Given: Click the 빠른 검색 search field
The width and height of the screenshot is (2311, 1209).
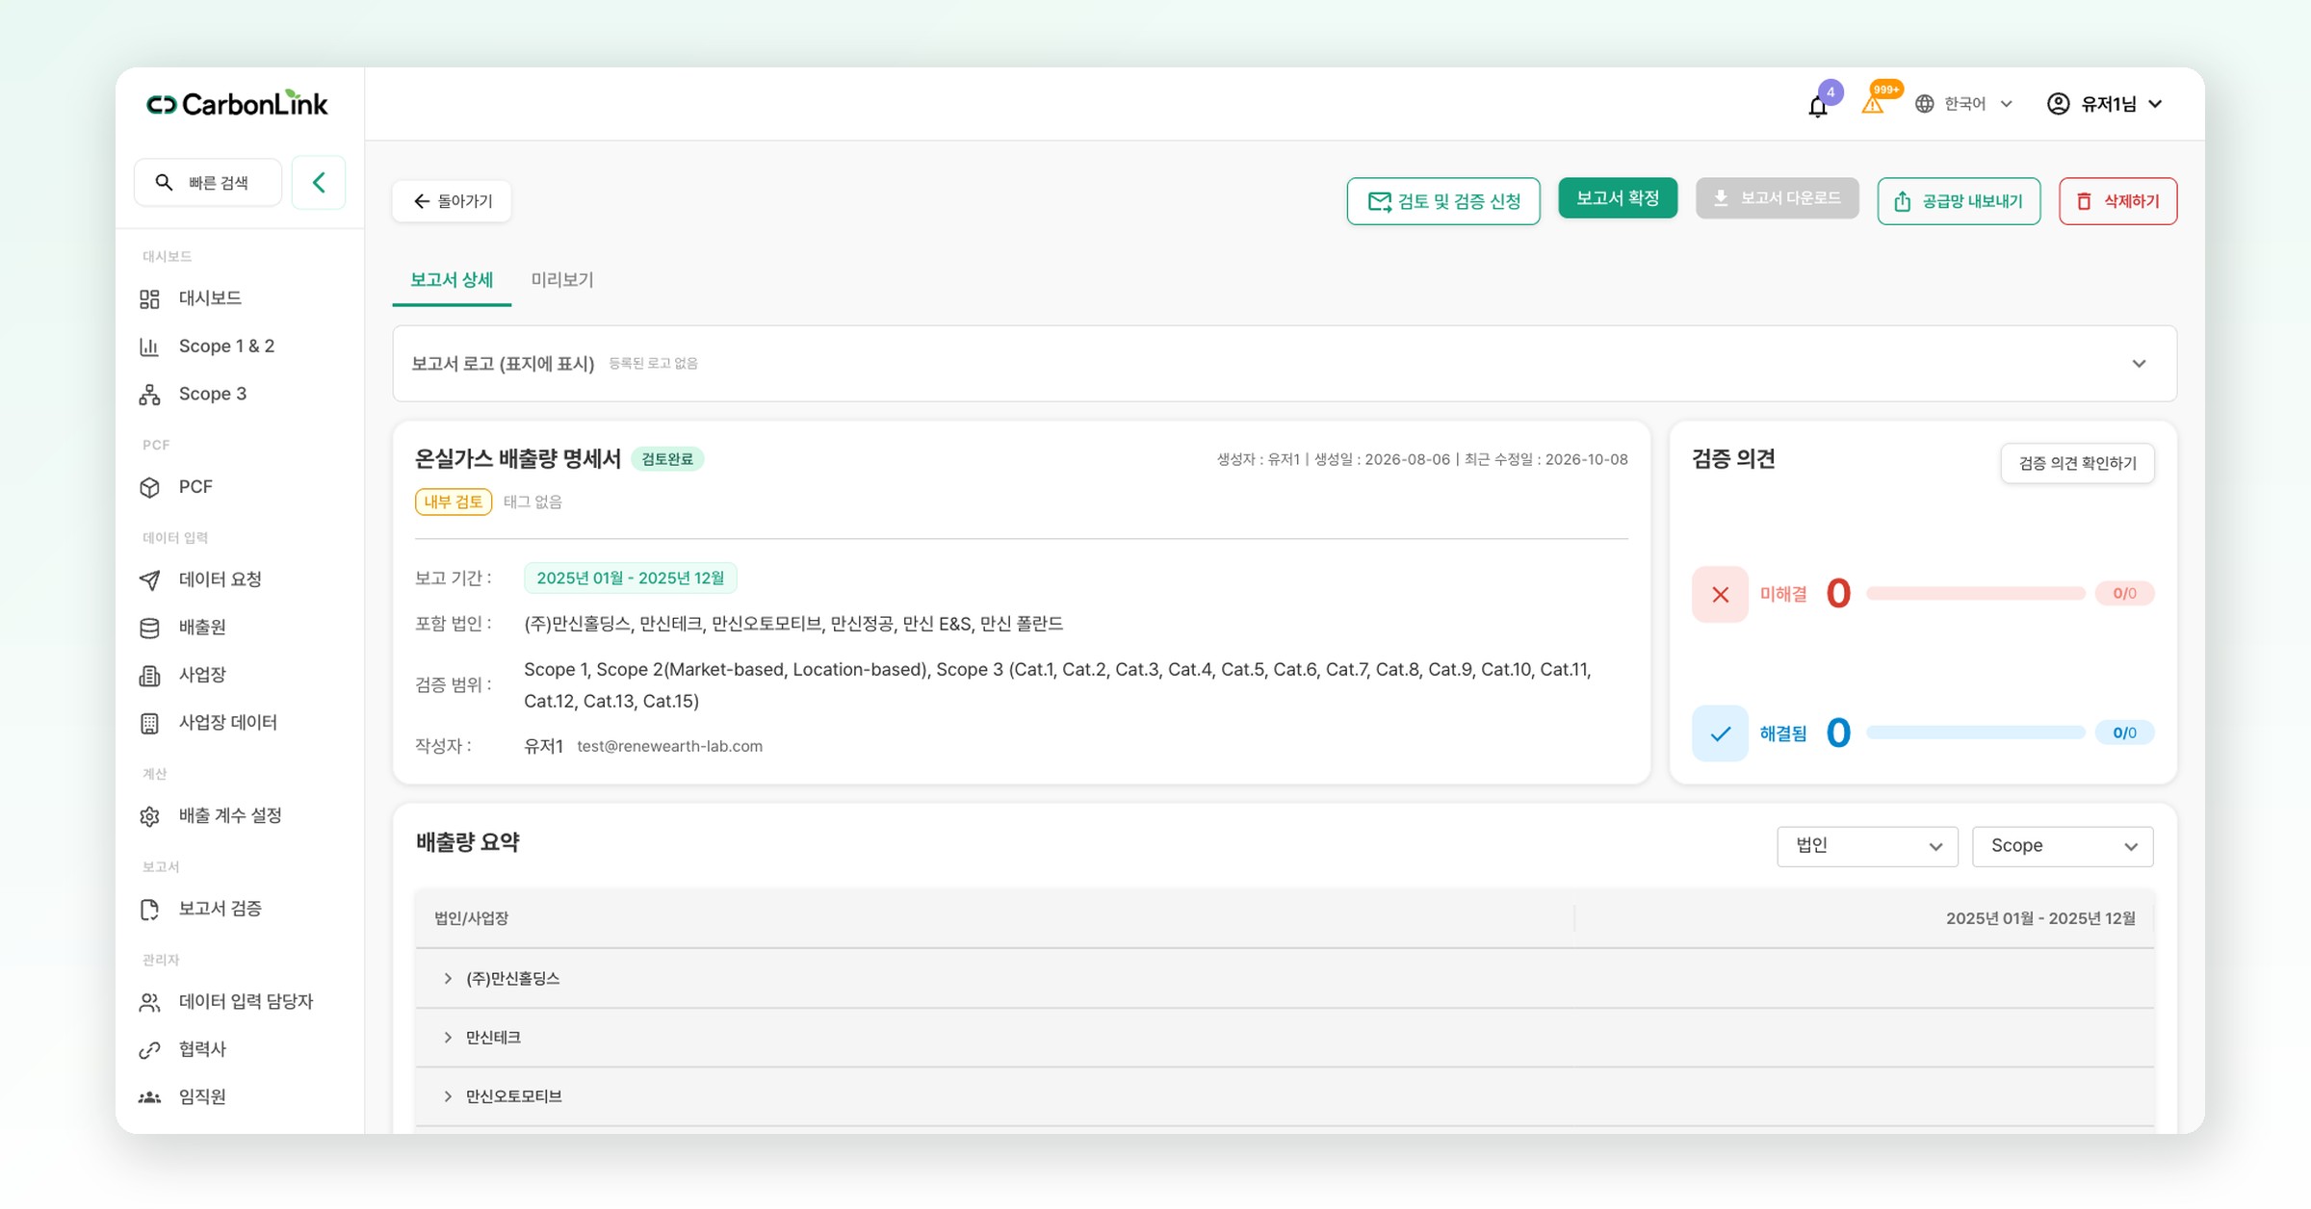Looking at the screenshot, I should 208,182.
